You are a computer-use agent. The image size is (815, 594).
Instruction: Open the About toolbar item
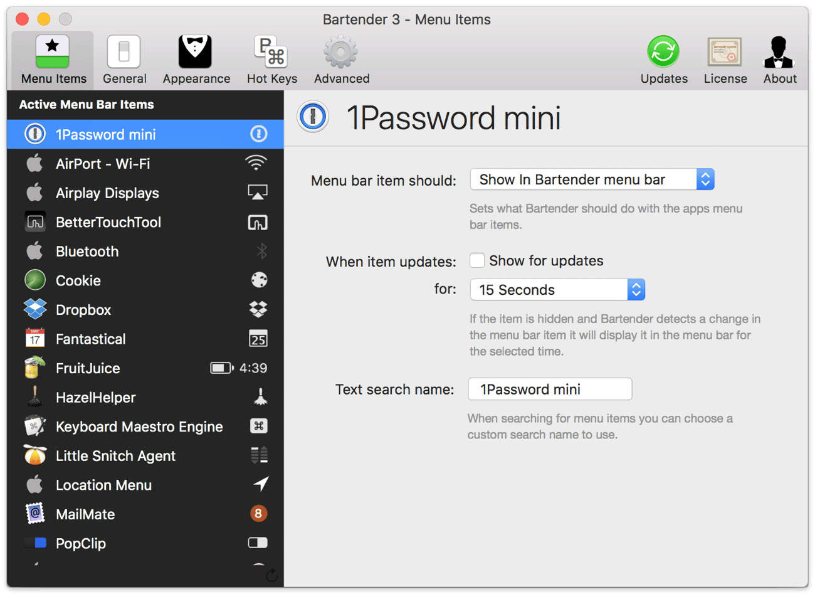click(780, 60)
